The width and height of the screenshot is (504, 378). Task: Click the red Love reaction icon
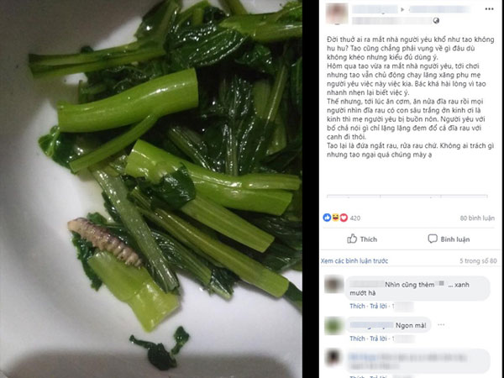tap(344, 218)
